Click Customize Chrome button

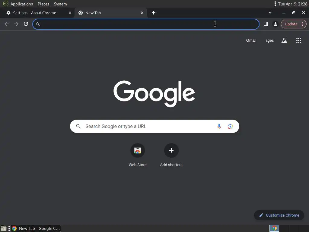279,215
